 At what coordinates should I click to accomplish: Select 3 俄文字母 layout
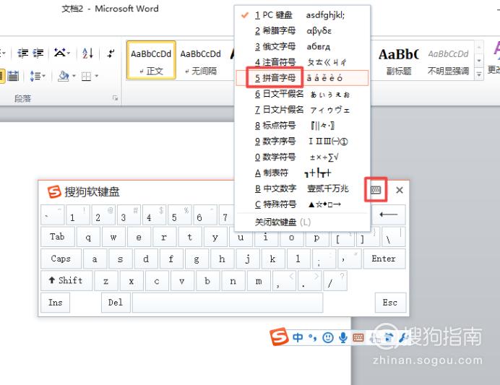click(302, 46)
